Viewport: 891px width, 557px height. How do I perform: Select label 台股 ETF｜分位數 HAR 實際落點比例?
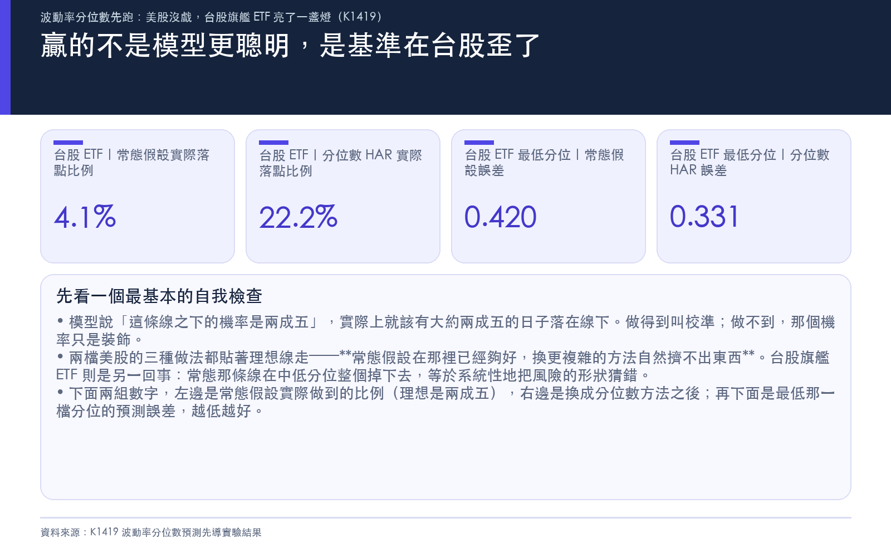tap(341, 163)
